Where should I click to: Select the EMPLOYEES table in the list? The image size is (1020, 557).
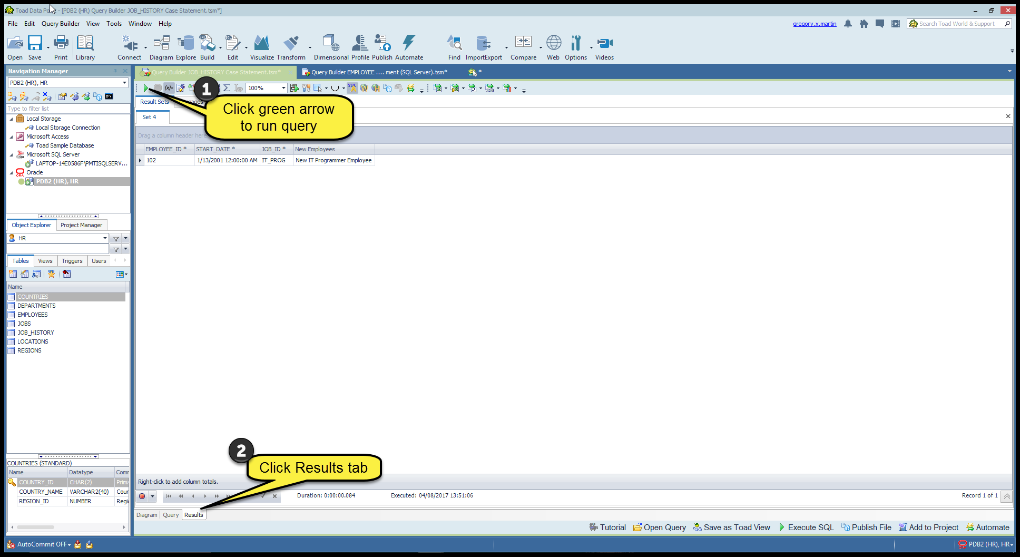(x=33, y=315)
